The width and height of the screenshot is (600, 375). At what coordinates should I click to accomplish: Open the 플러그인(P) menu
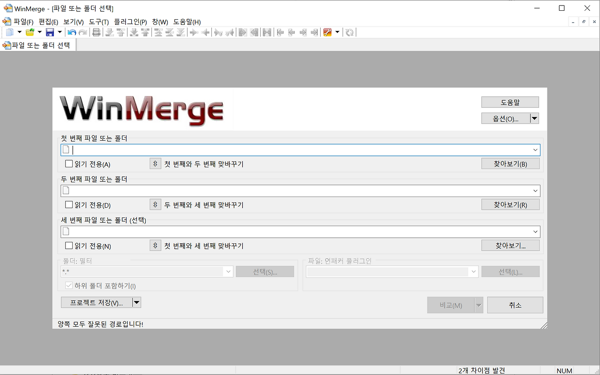tap(130, 22)
